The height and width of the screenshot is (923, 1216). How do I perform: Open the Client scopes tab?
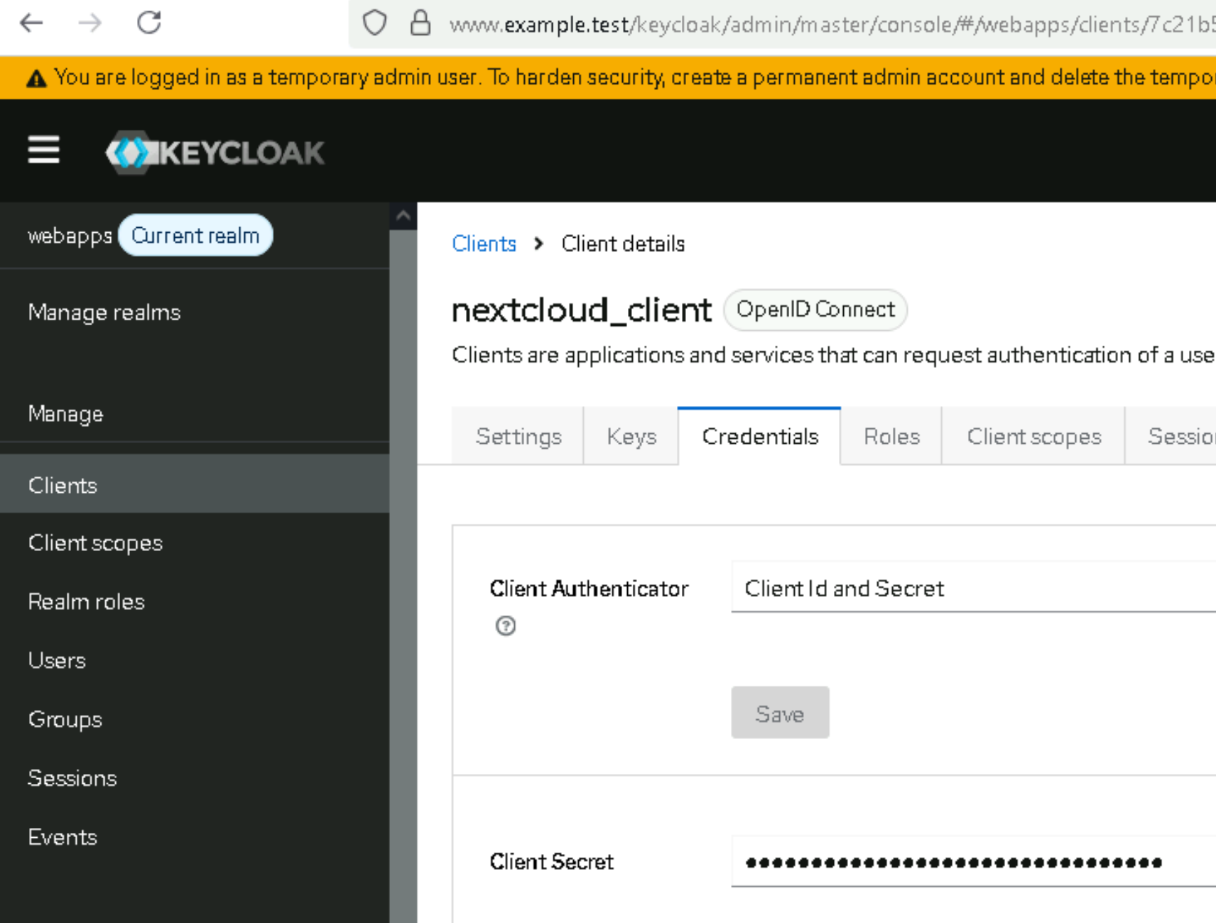(1033, 437)
